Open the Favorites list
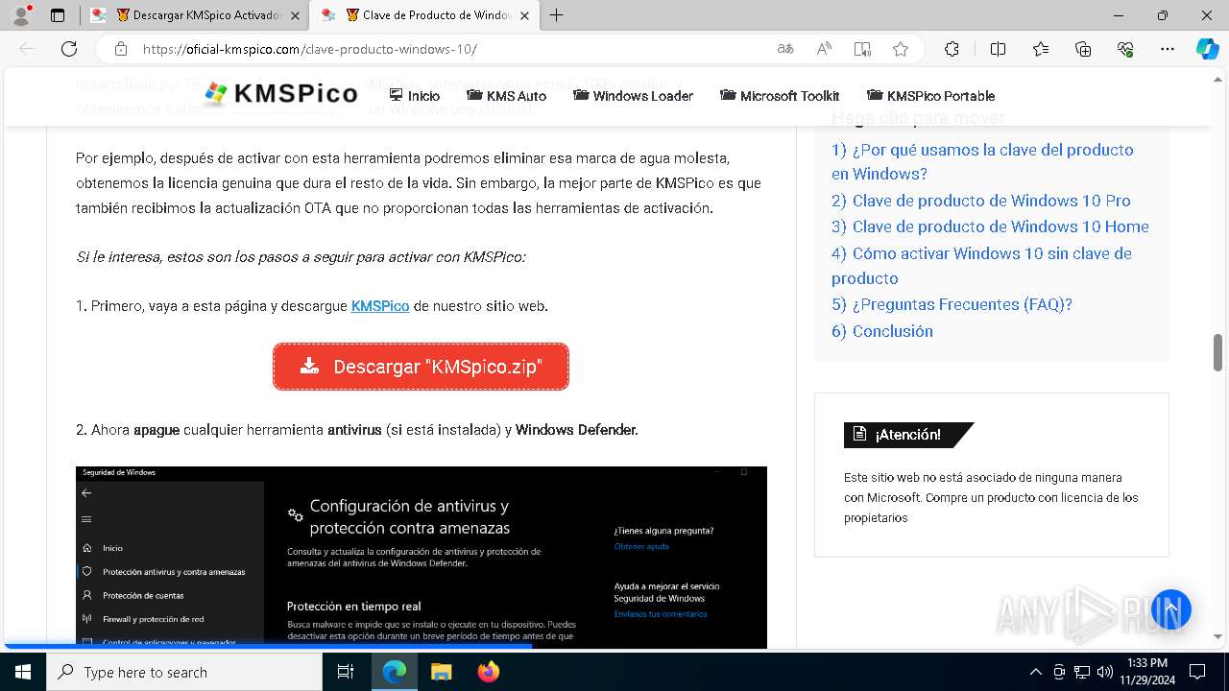 click(x=1041, y=49)
